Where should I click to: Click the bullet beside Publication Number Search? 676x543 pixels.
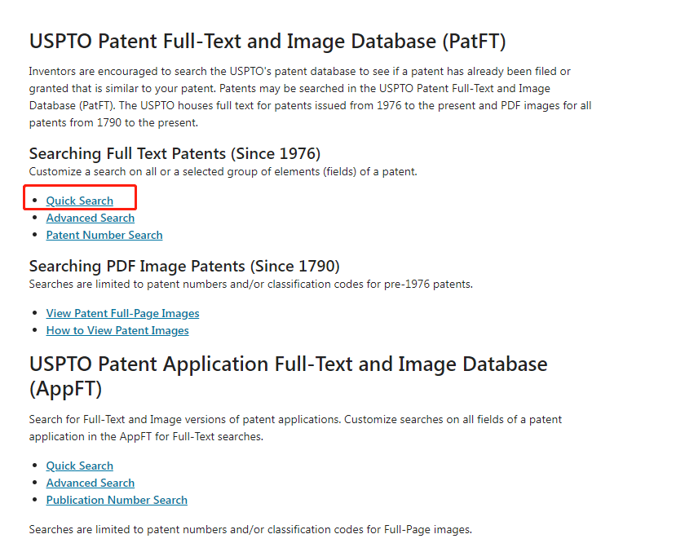(x=34, y=501)
